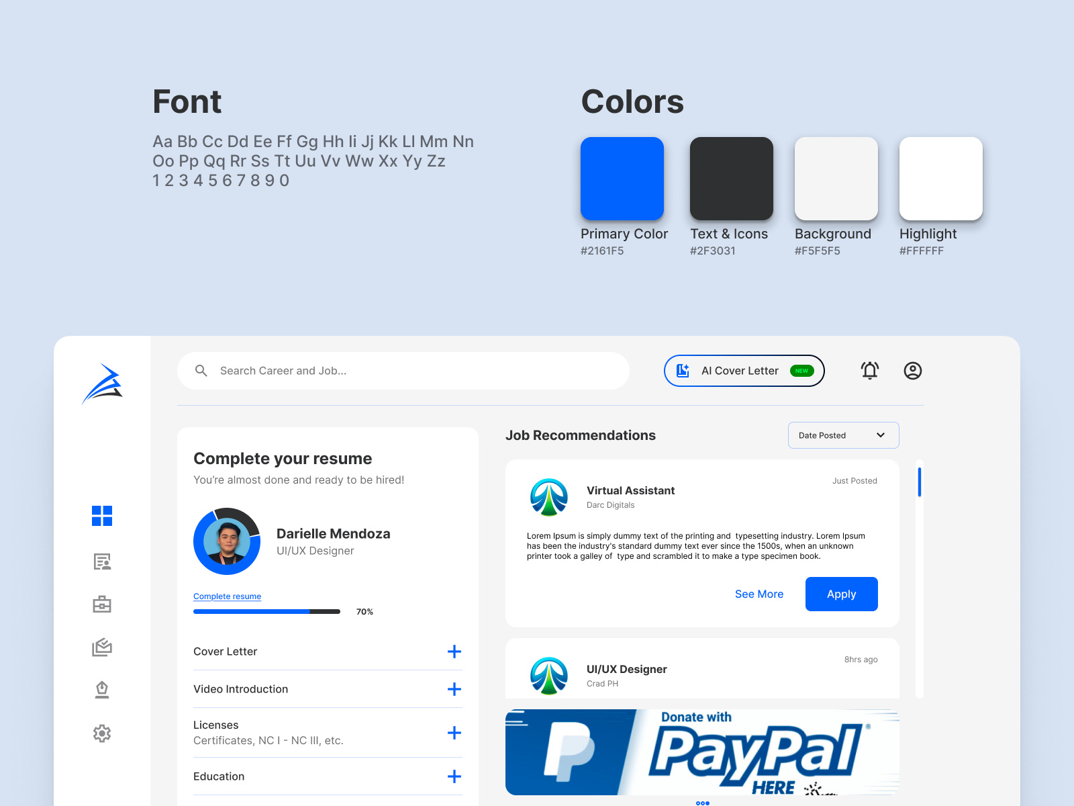Select the achievement badge icon in sidebar
Screen dimensions: 1074x806
[102, 690]
